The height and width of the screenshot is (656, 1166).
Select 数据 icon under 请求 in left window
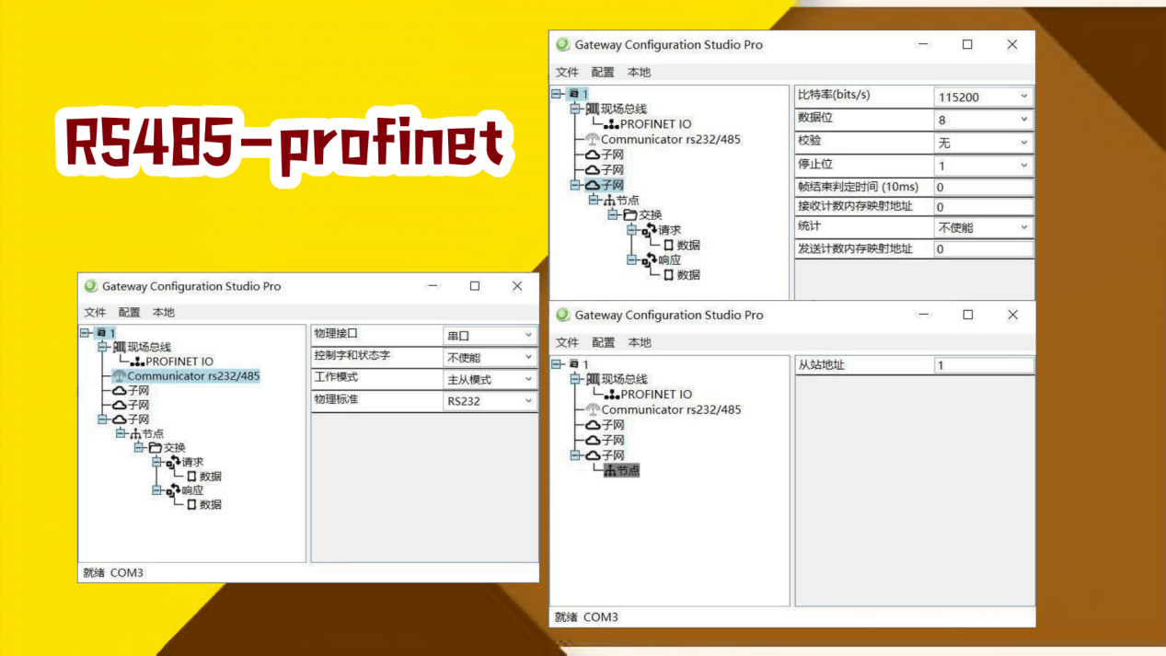click(191, 477)
